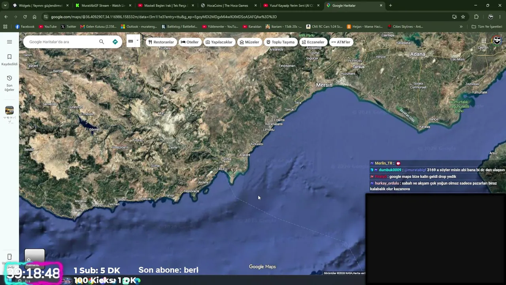Open the Google Maps hamburger menu

pyautogui.click(x=9, y=42)
